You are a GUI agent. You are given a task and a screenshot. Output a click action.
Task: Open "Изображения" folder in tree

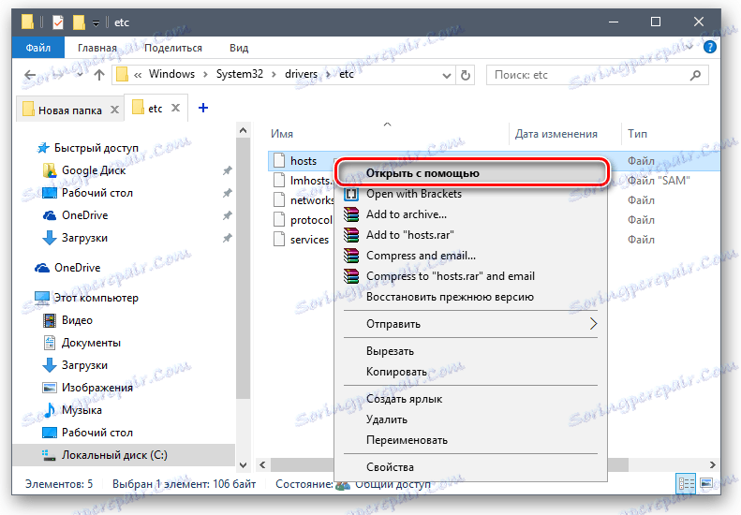point(96,388)
